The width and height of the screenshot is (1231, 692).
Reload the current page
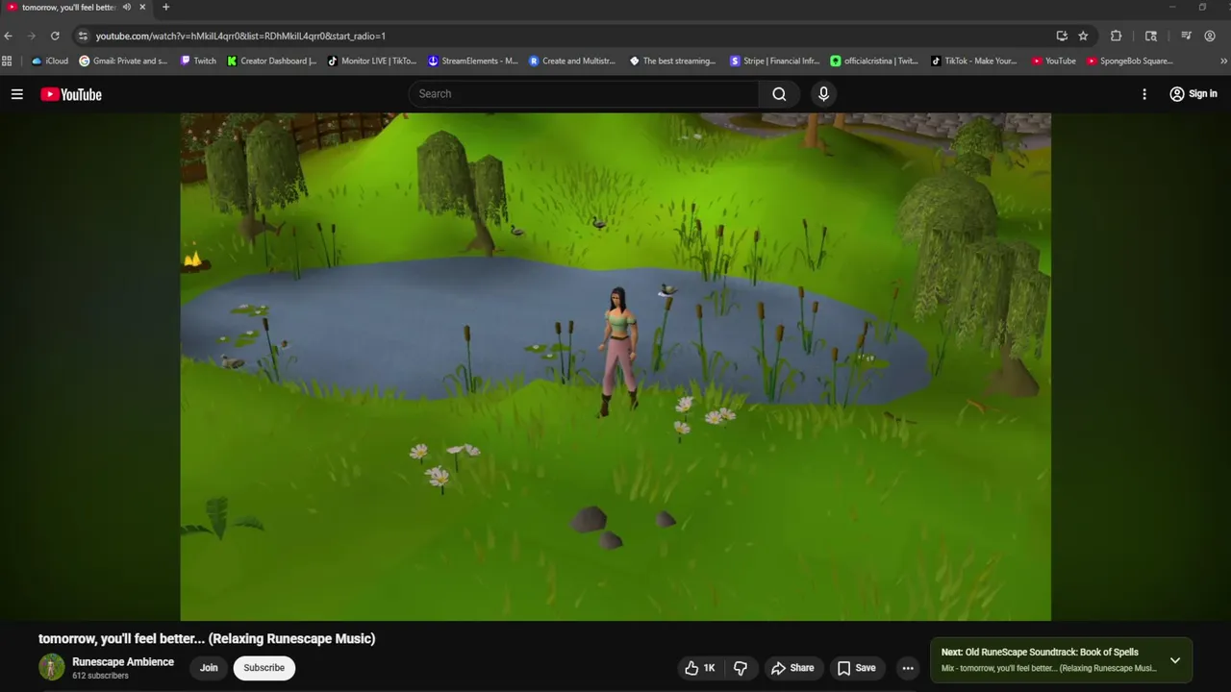[x=55, y=36]
